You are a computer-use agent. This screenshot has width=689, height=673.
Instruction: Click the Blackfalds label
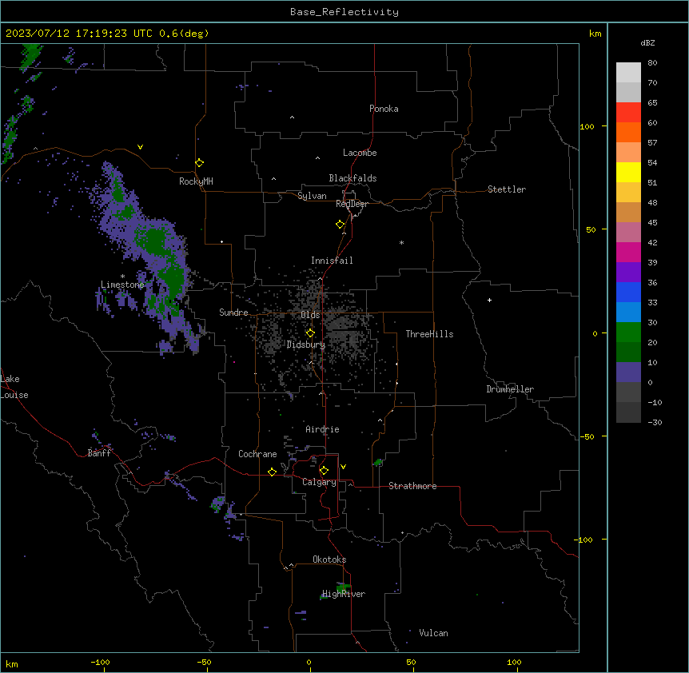pos(352,178)
